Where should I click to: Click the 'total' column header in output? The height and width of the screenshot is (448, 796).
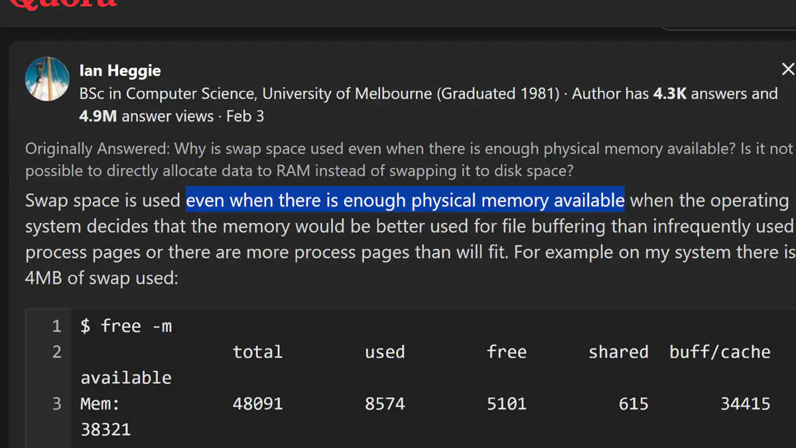pyautogui.click(x=257, y=352)
